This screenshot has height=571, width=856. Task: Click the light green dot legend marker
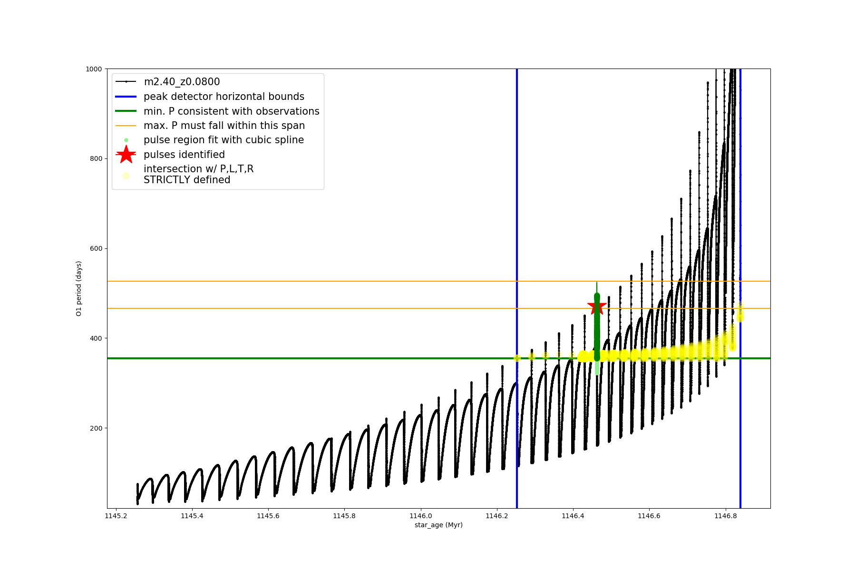point(126,140)
